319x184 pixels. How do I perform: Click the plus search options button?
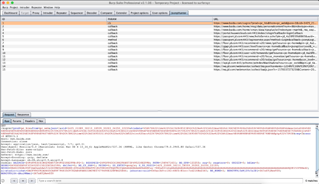click(23, 181)
